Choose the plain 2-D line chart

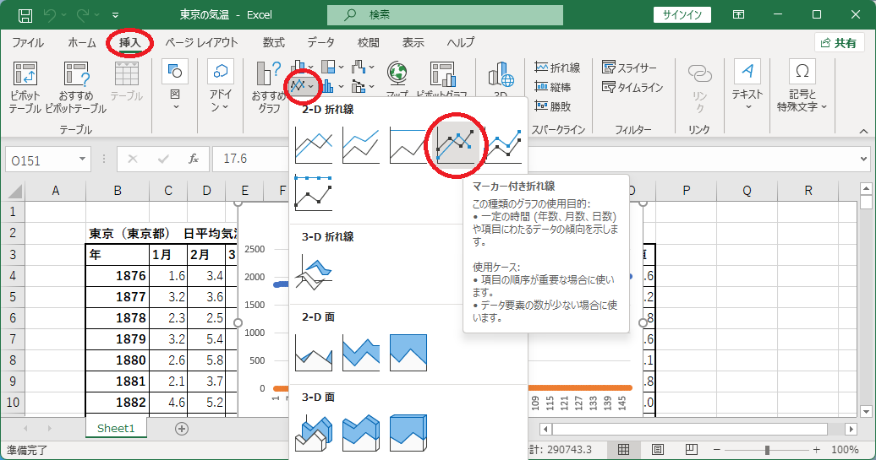(x=314, y=146)
